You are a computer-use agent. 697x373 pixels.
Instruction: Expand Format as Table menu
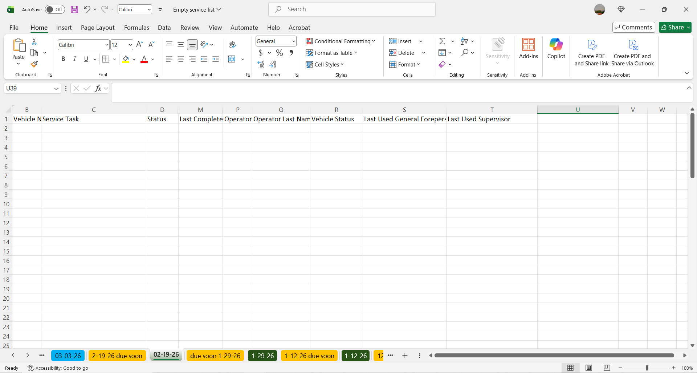331,53
